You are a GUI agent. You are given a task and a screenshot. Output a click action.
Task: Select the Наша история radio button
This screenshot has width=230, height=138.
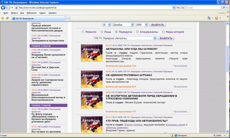tap(163, 32)
